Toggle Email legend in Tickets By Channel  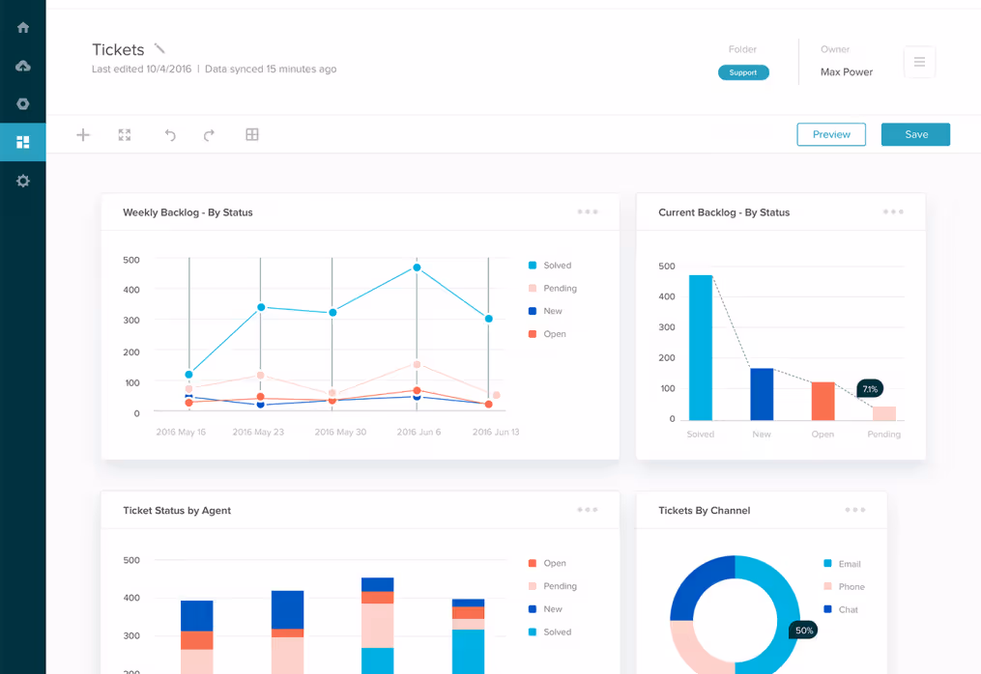[x=842, y=563]
